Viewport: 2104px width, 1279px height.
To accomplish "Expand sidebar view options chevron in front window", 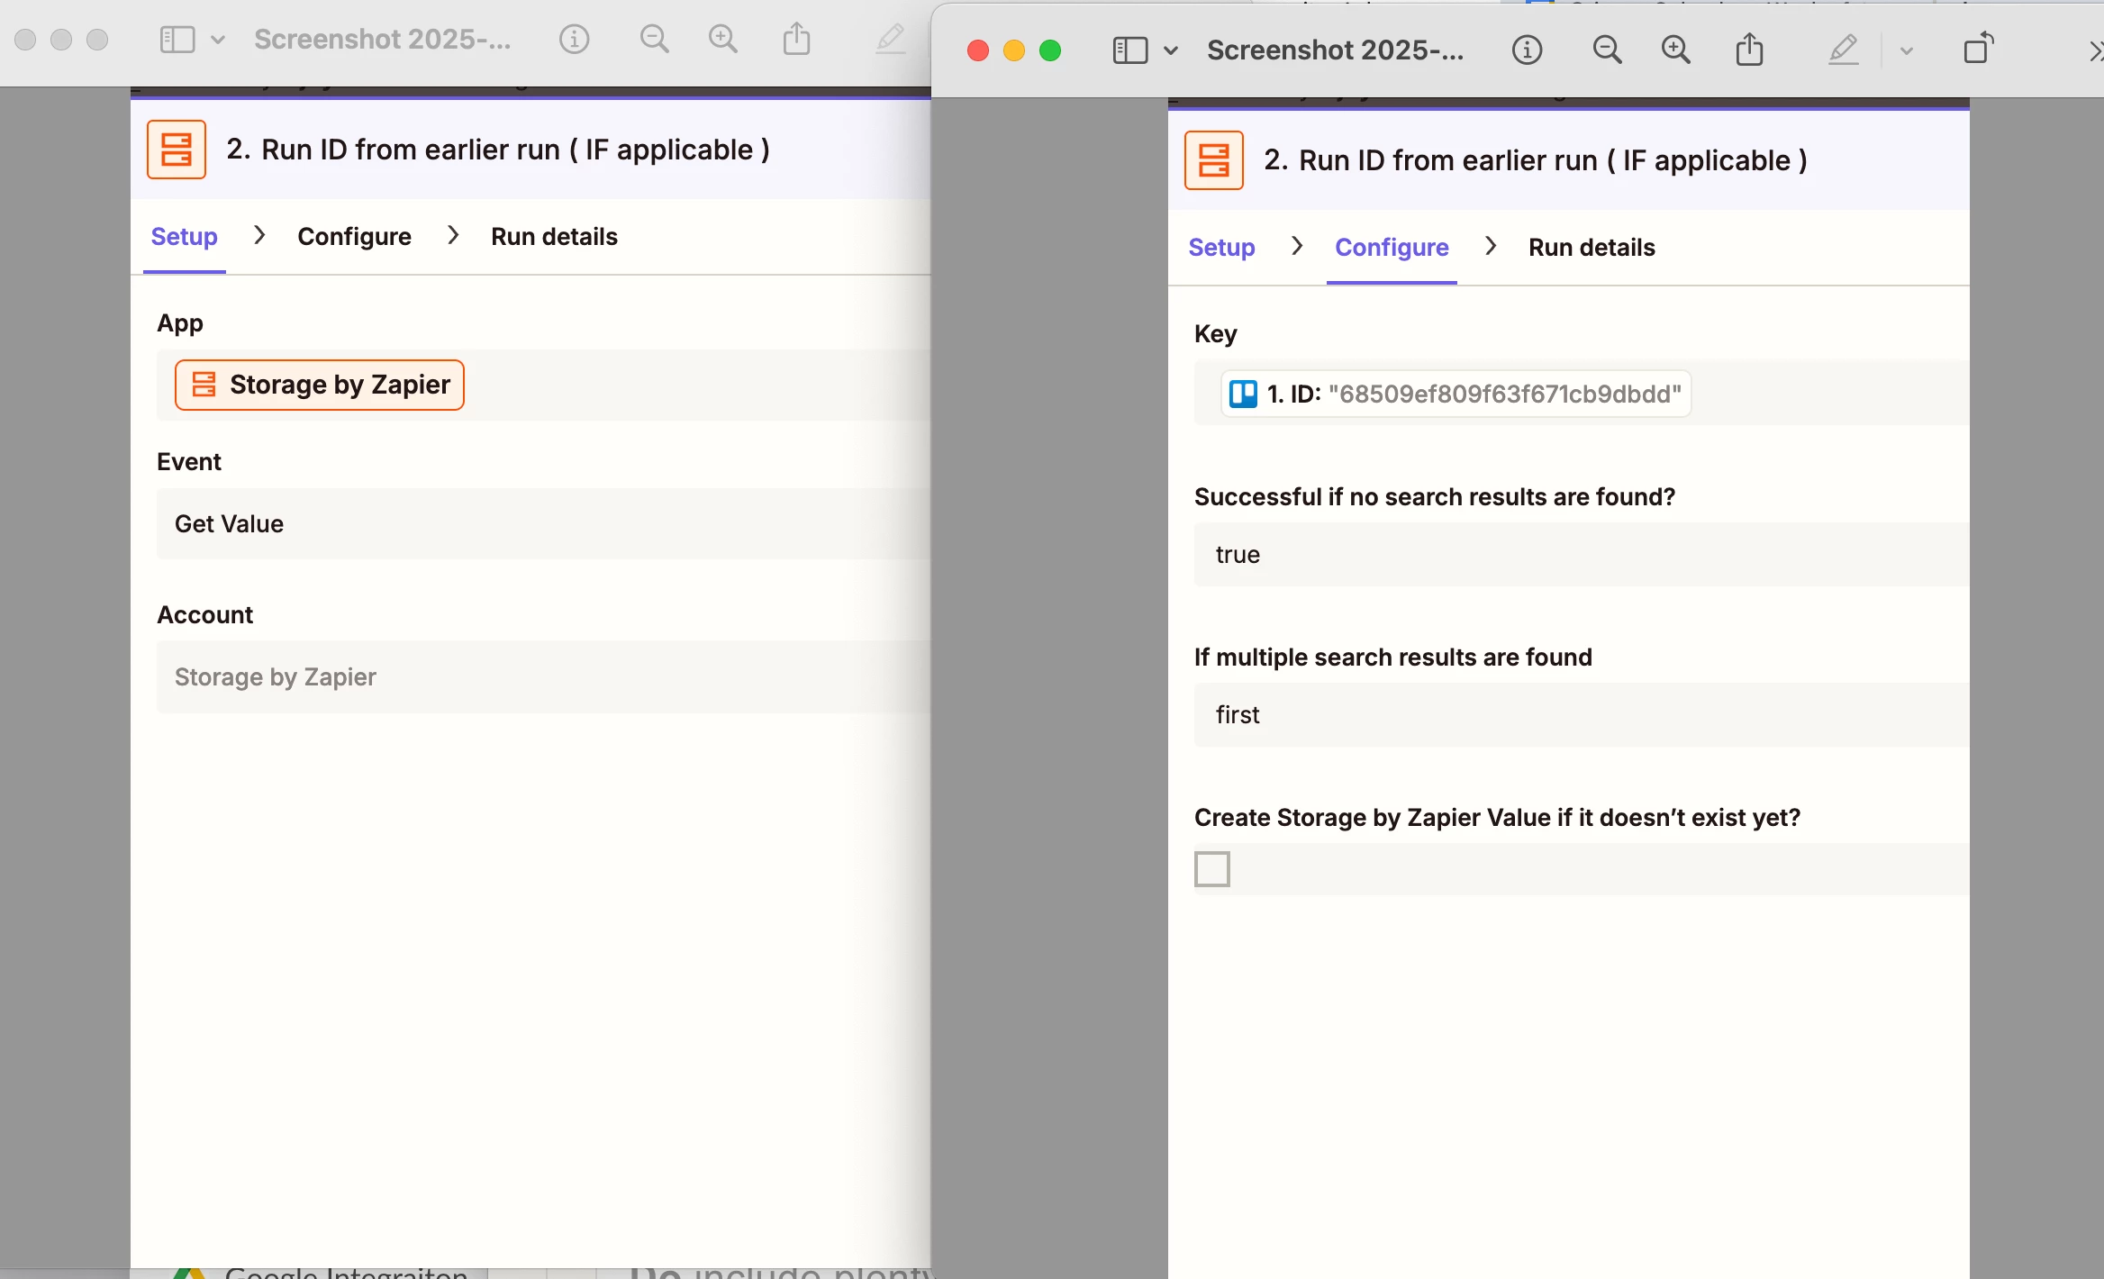I will tap(1171, 50).
